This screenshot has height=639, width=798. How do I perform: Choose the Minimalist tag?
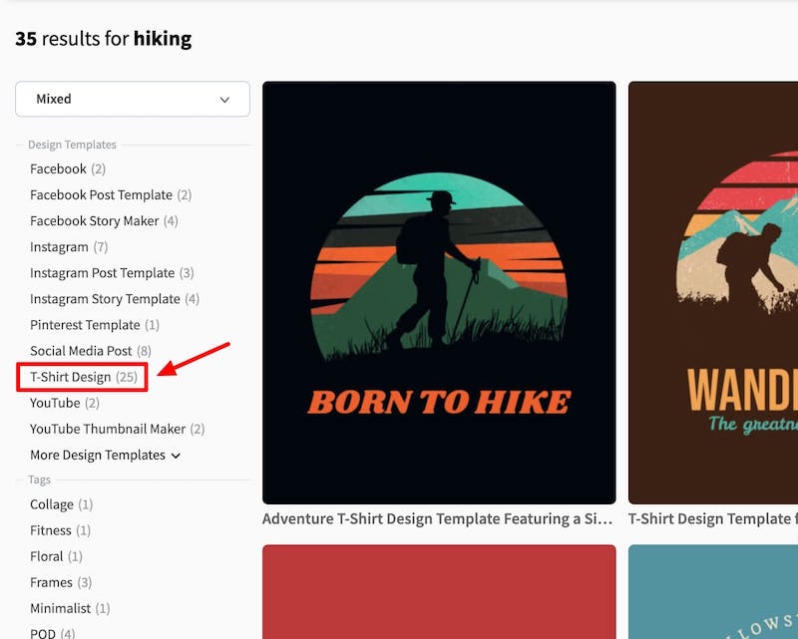[60, 609]
